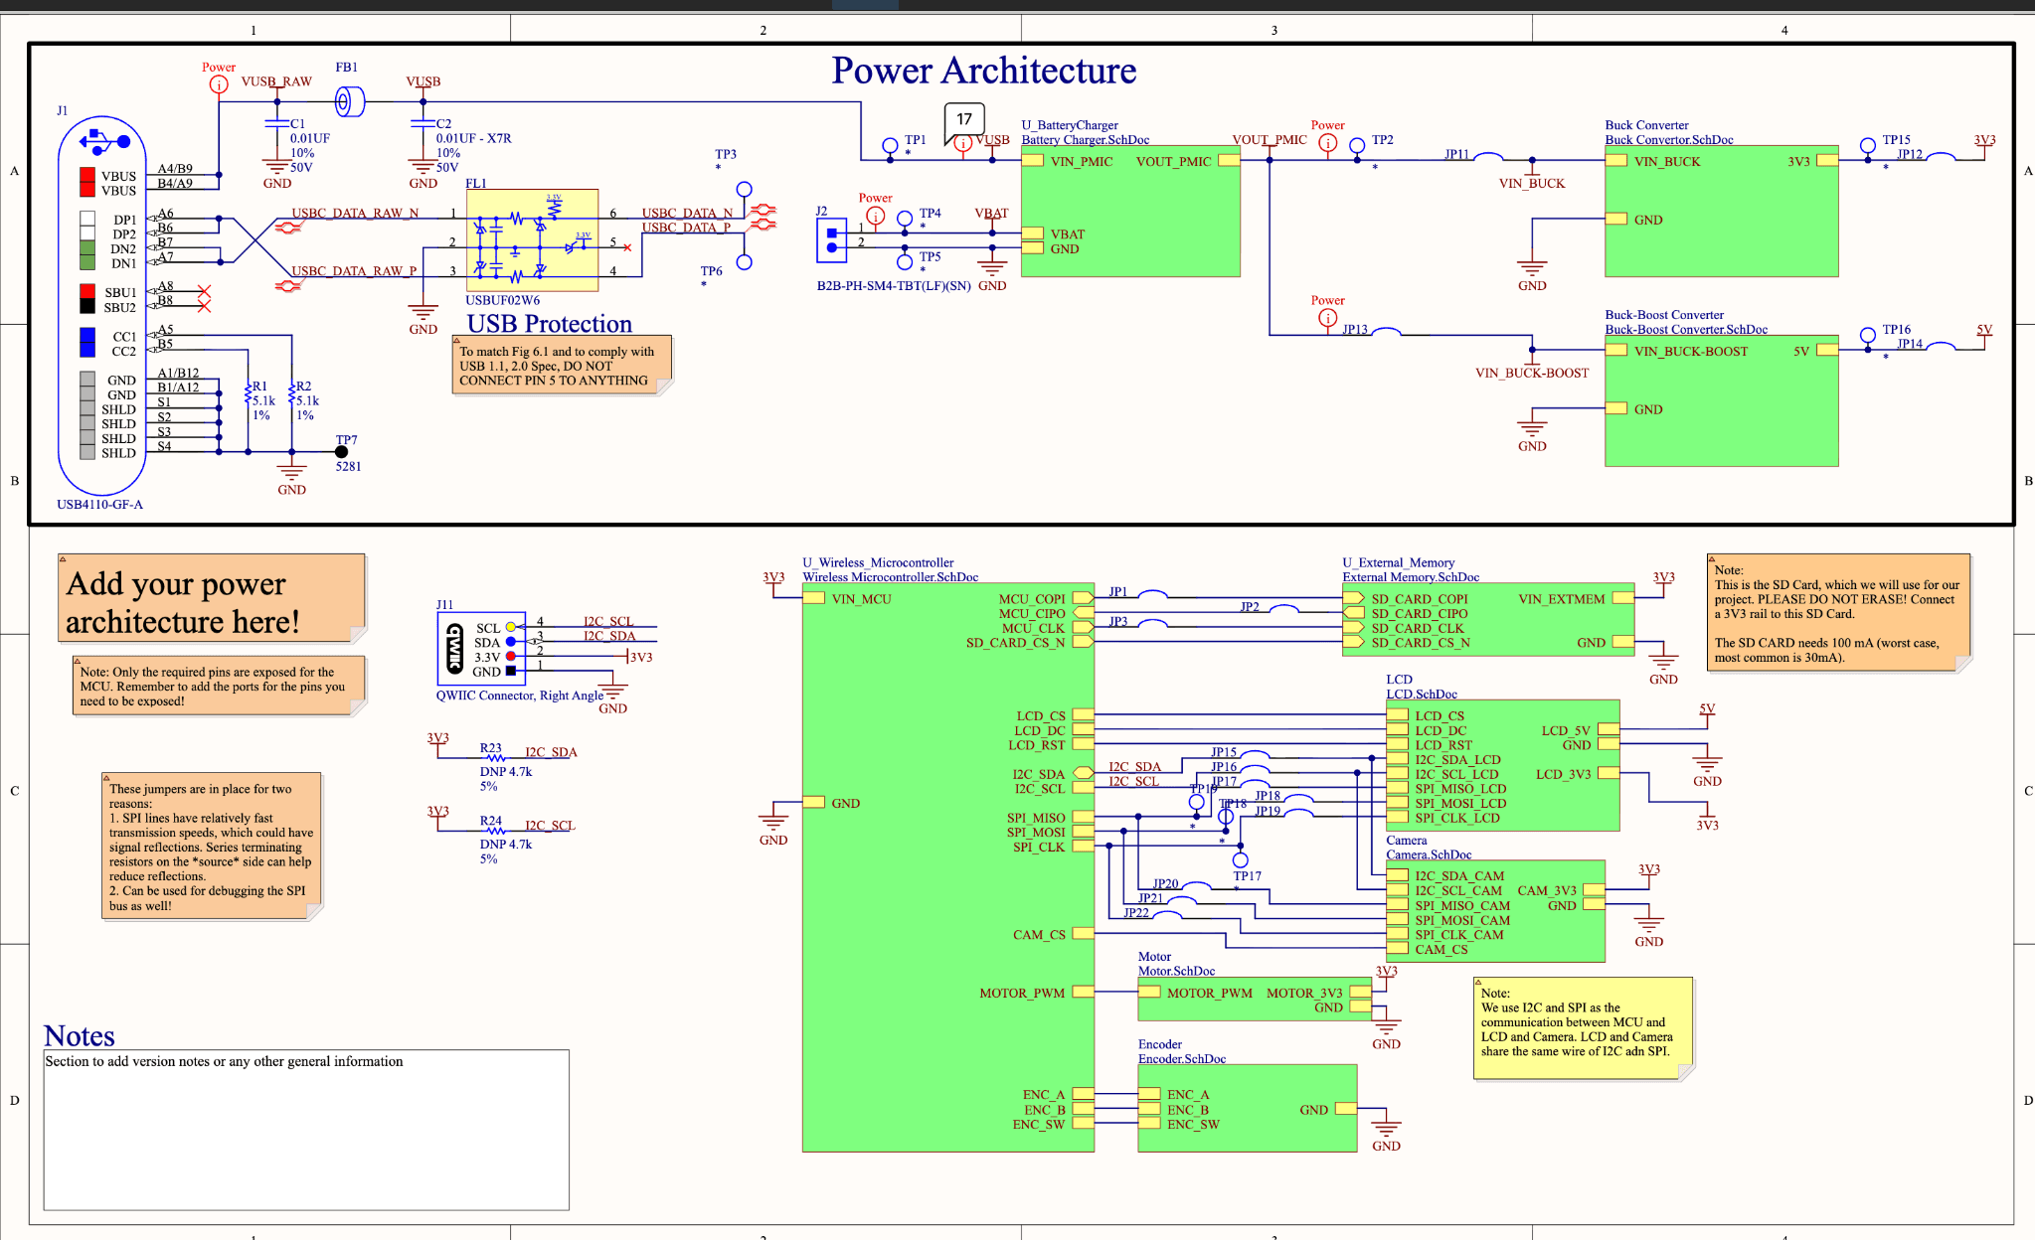This screenshot has height=1240, width=2035.
Task: Click the 'Buck-Boost Converter.SchDoc' file name label
Action: pos(1685,330)
